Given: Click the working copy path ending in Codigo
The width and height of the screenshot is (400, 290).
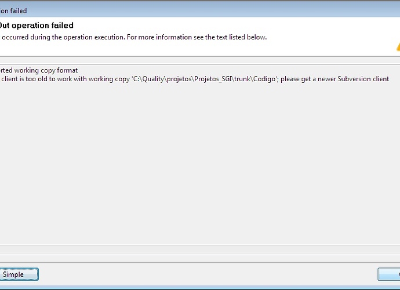Looking at the screenshot, I should tap(205, 79).
